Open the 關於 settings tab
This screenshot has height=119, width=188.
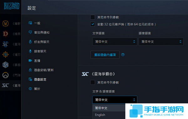click(37, 89)
